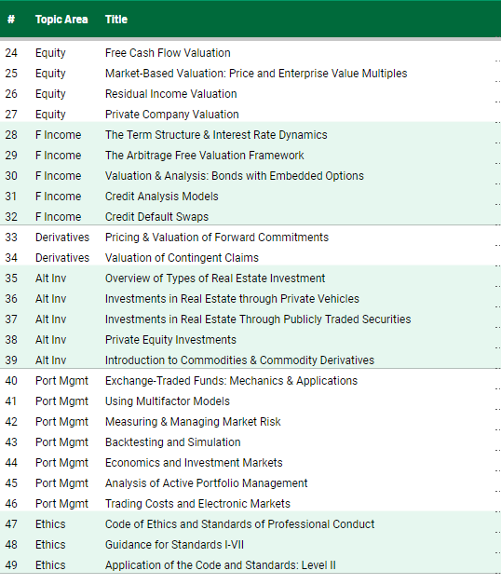
Task: Select 'Code of Ethics and Standards of Professional Conduct'
Action: click(x=239, y=524)
